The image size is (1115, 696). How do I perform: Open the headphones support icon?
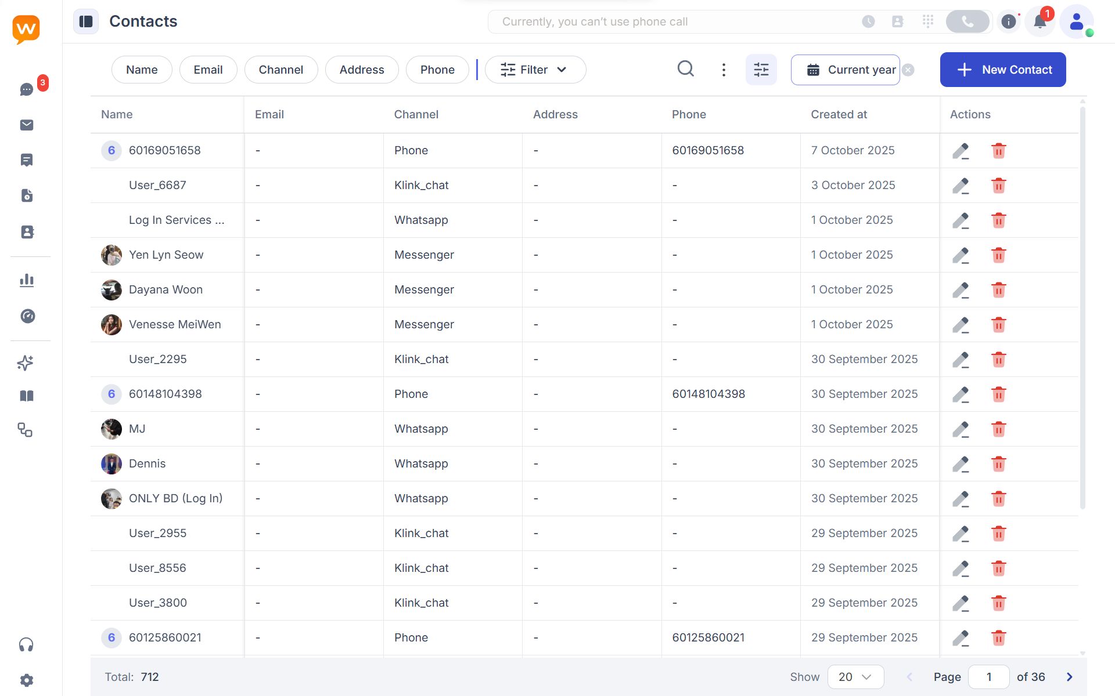pyautogui.click(x=26, y=645)
